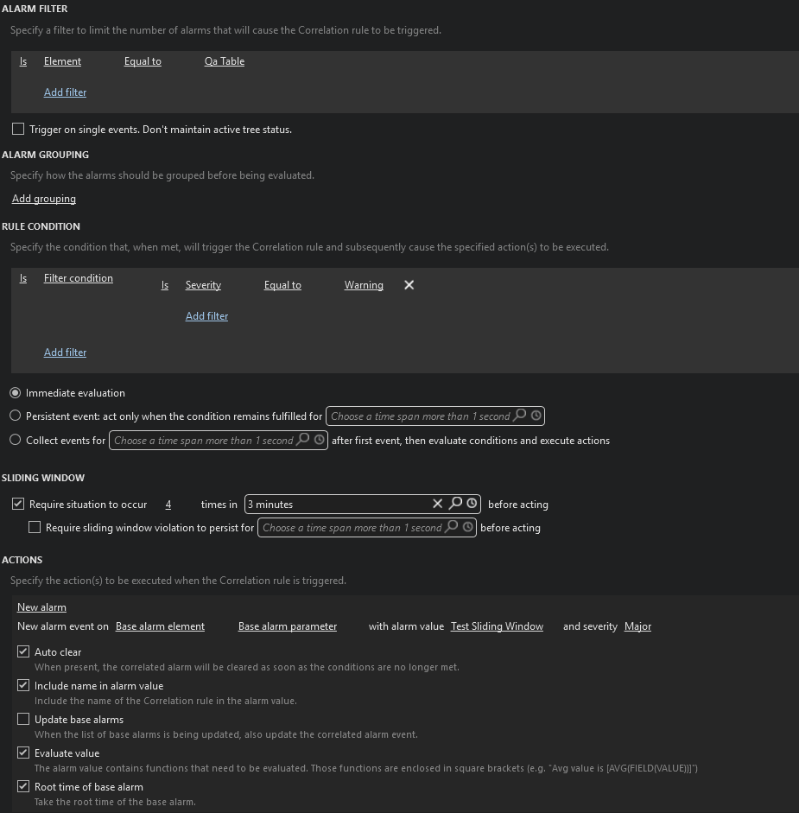799x813 pixels.
Task: Change Equal to operator for Severity
Action: 282,285
